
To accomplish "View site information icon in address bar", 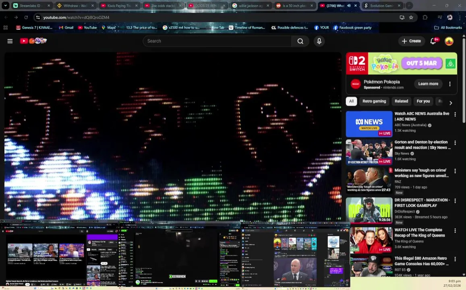I will (x=38, y=18).
